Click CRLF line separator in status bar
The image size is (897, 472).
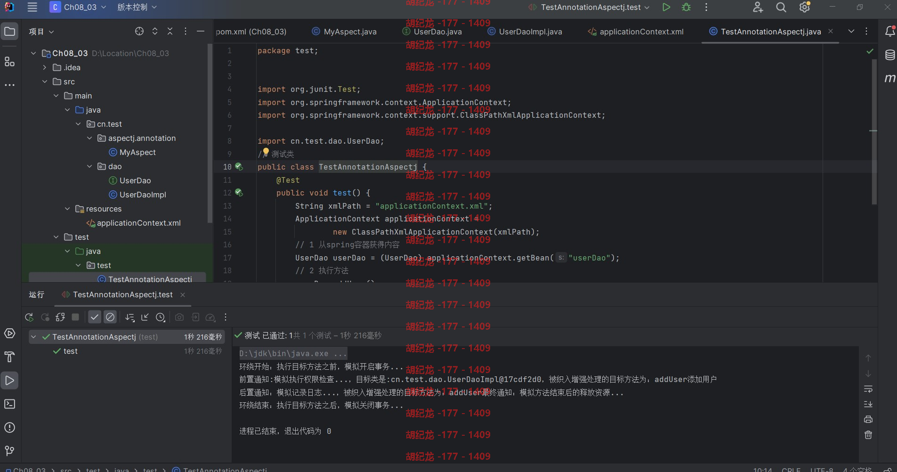[x=791, y=470]
